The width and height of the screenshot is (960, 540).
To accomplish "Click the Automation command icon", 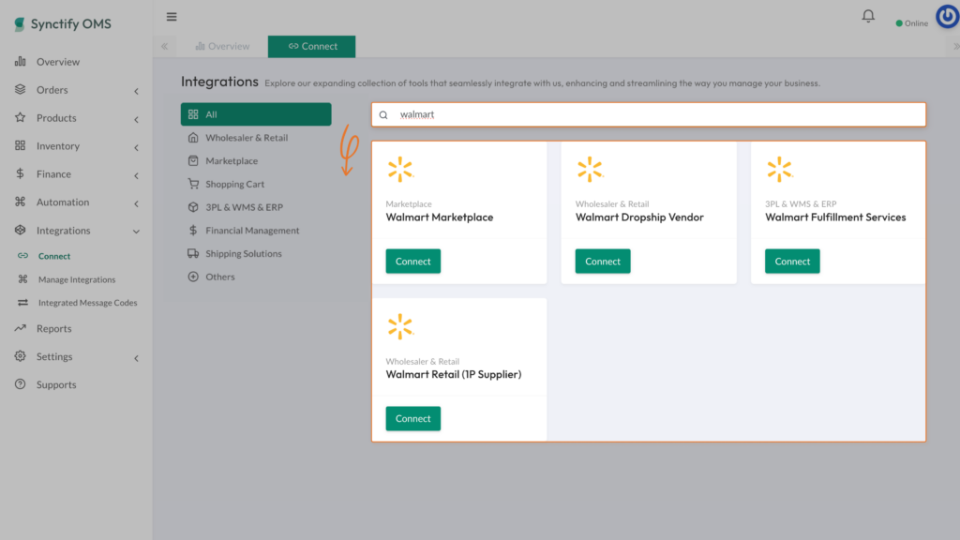I will tap(21, 202).
